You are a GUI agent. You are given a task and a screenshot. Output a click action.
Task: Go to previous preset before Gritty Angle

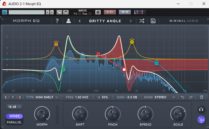tap(80, 21)
